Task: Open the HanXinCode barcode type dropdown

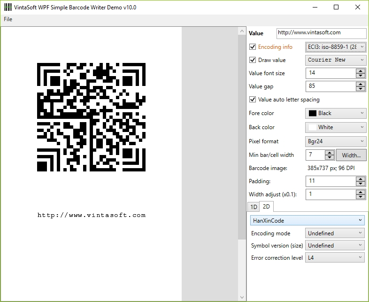Action: (307, 221)
